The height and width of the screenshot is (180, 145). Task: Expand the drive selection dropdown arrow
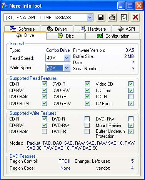[90, 17]
